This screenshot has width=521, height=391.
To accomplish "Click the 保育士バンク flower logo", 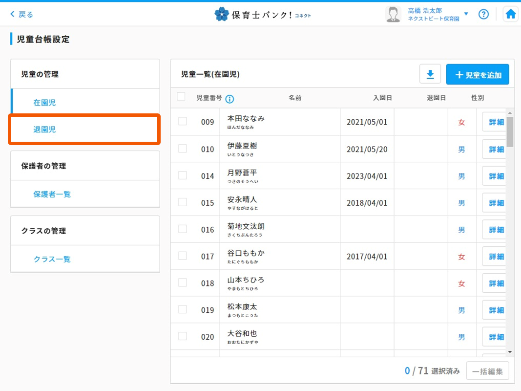I will pyautogui.click(x=222, y=14).
